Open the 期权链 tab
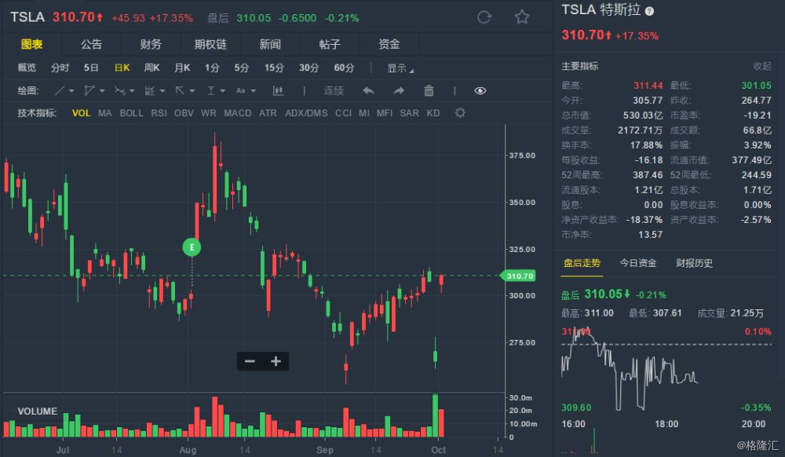The width and height of the screenshot is (785, 457). pos(210,44)
